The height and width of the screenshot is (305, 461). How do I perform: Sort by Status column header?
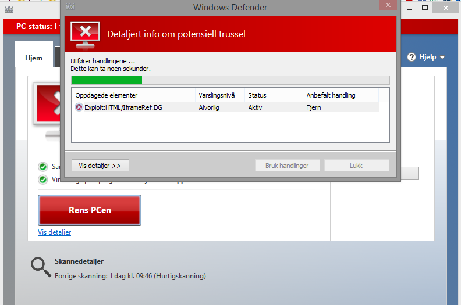tap(274, 95)
